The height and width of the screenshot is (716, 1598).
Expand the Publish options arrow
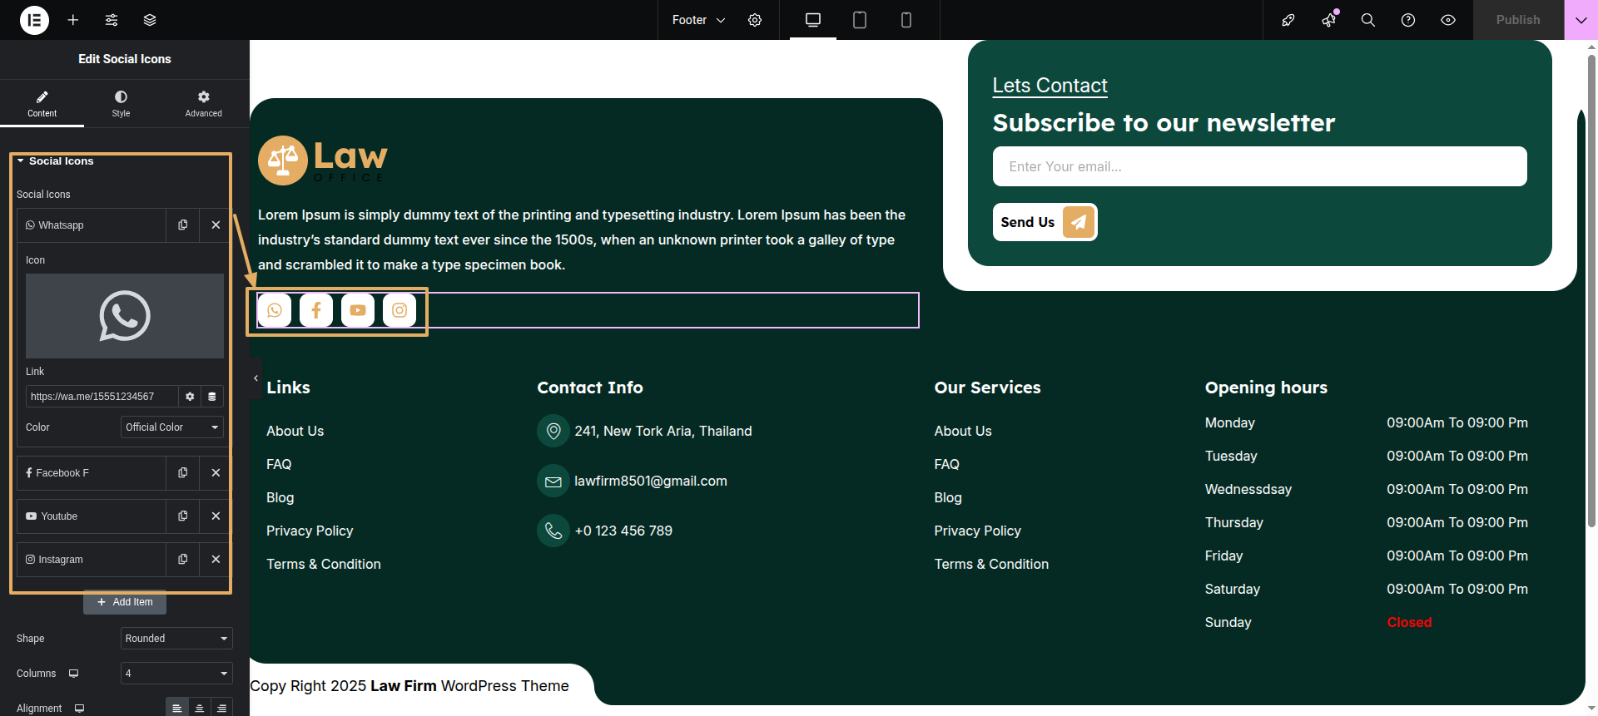[1581, 20]
